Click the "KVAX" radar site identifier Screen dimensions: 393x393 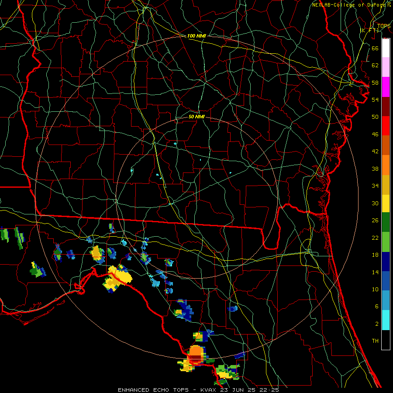click(208, 390)
